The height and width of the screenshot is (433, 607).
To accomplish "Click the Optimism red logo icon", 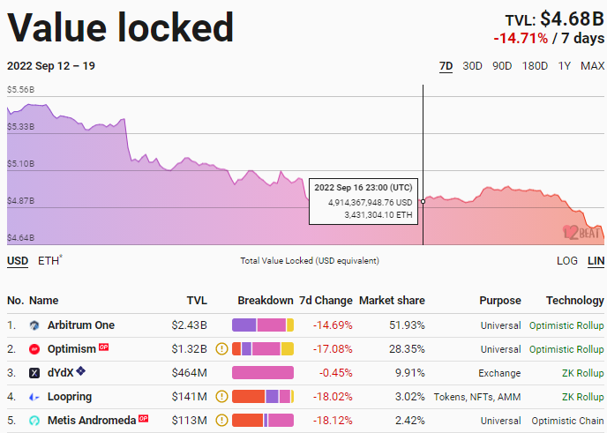I will pyautogui.click(x=34, y=349).
